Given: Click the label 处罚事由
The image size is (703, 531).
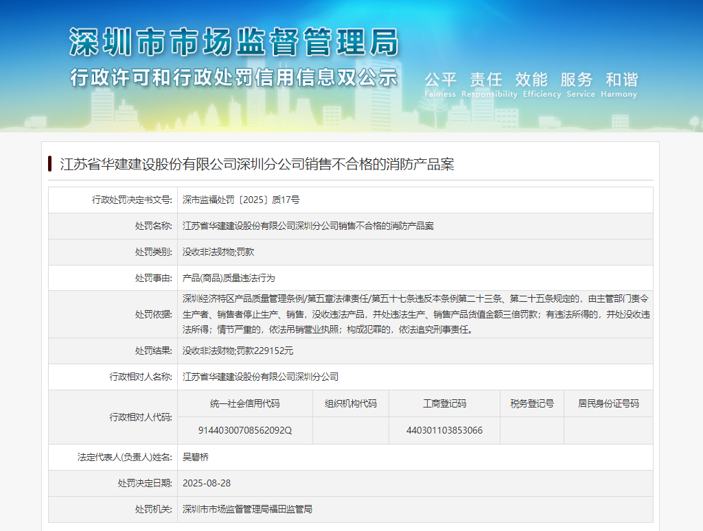Looking at the screenshot, I should click(x=153, y=278).
